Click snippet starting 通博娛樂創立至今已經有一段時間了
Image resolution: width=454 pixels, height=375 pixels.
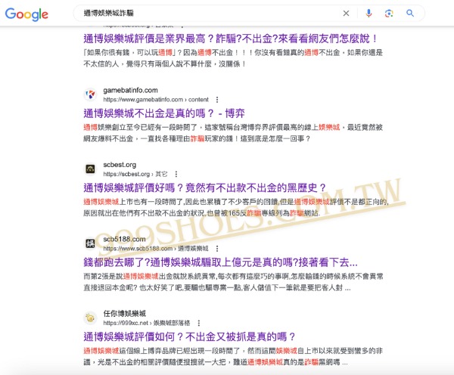tap(233, 133)
